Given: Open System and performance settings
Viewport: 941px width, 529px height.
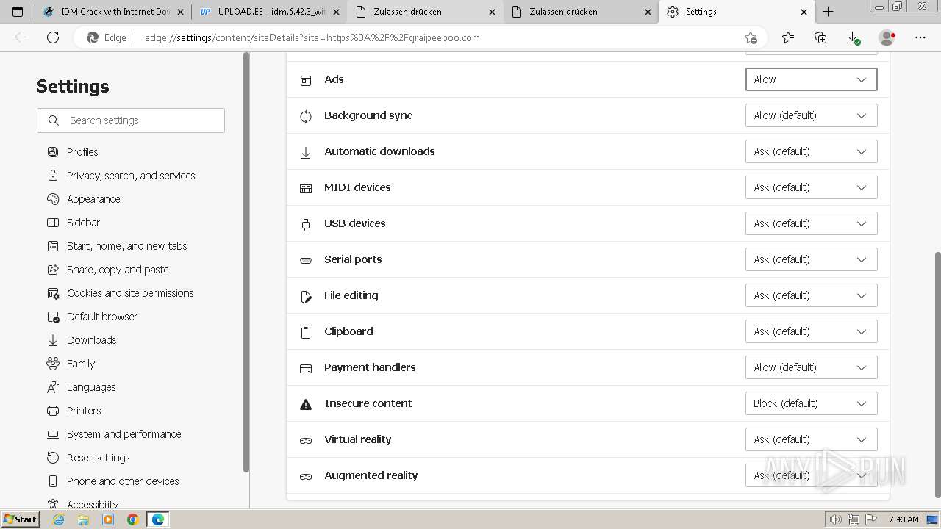Looking at the screenshot, I should [124, 434].
